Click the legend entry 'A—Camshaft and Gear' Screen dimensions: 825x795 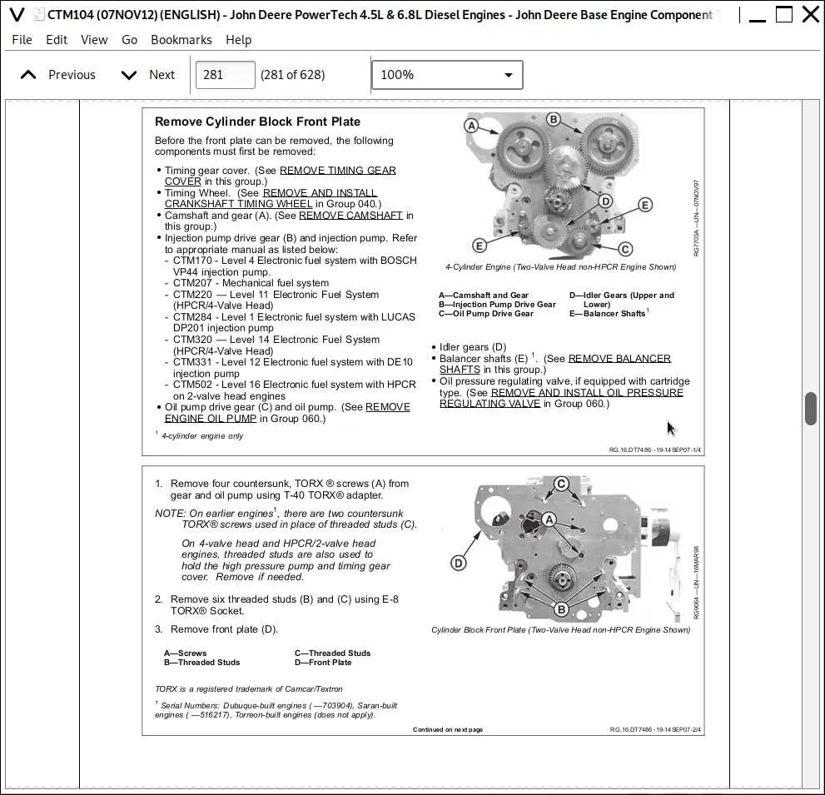pyautogui.click(x=484, y=296)
